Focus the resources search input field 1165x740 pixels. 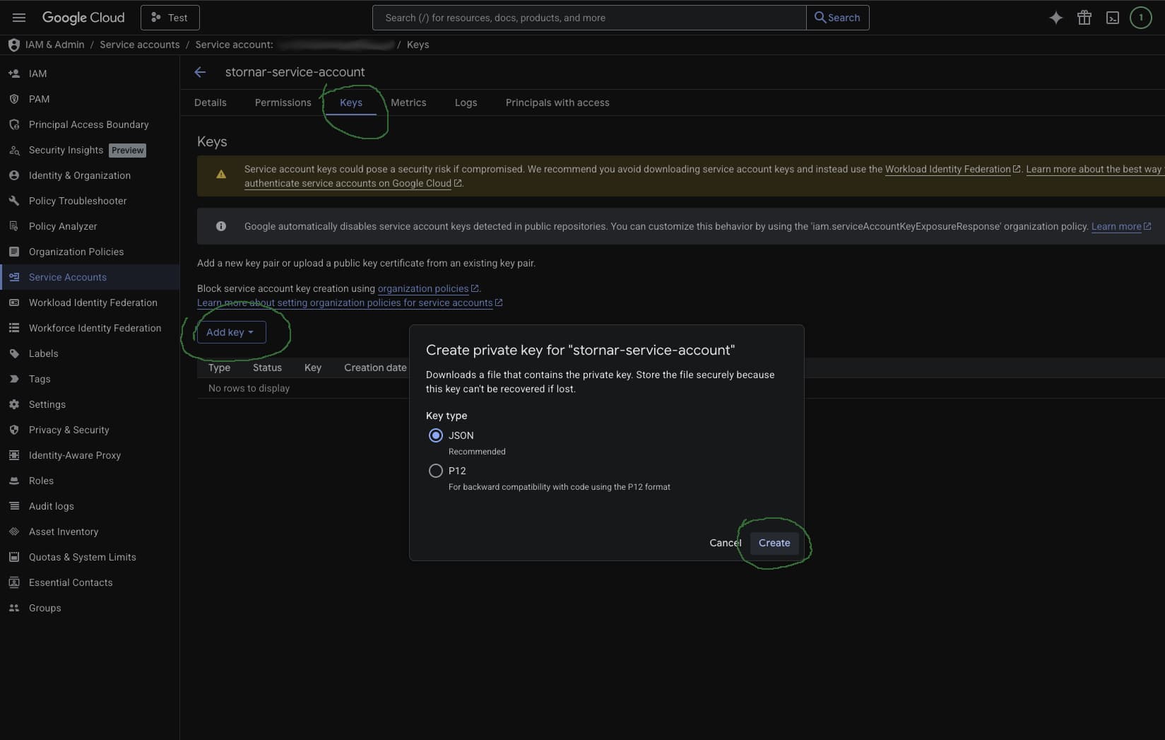[589, 18]
